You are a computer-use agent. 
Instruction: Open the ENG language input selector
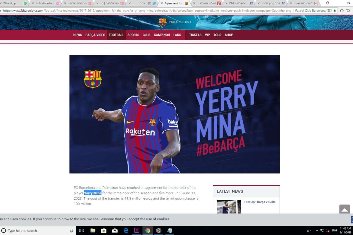334,231
